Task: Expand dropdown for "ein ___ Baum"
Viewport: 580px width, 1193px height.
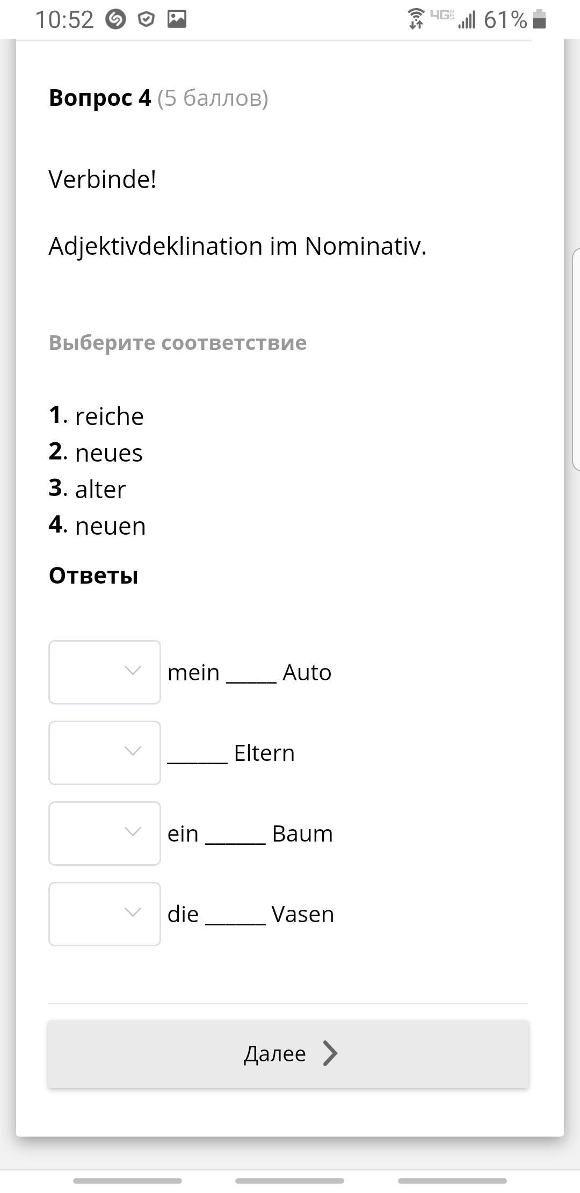Action: point(105,833)
